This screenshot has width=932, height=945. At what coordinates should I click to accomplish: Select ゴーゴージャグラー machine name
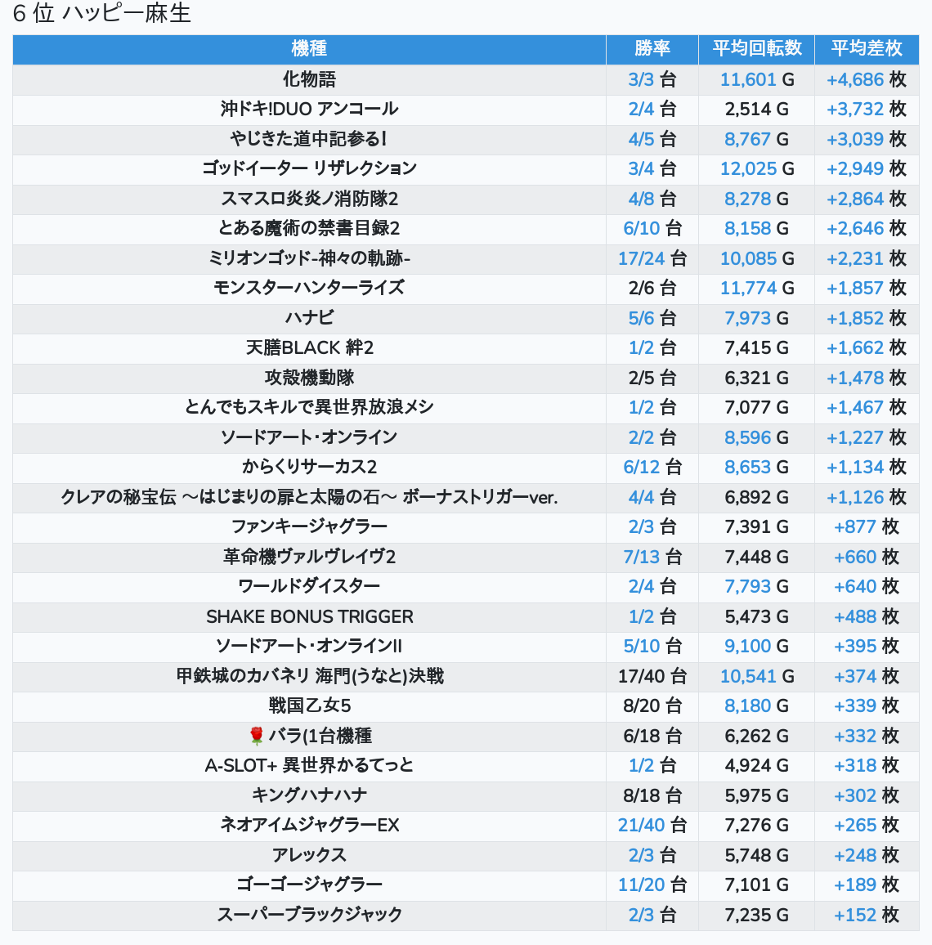(x=309, y=885)
